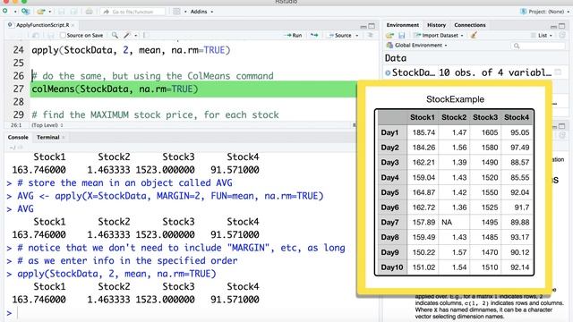This screenshot has height=322, width=573.
Task: Click the broom icon to clear the environment
Action: click(x=474, y=36)
